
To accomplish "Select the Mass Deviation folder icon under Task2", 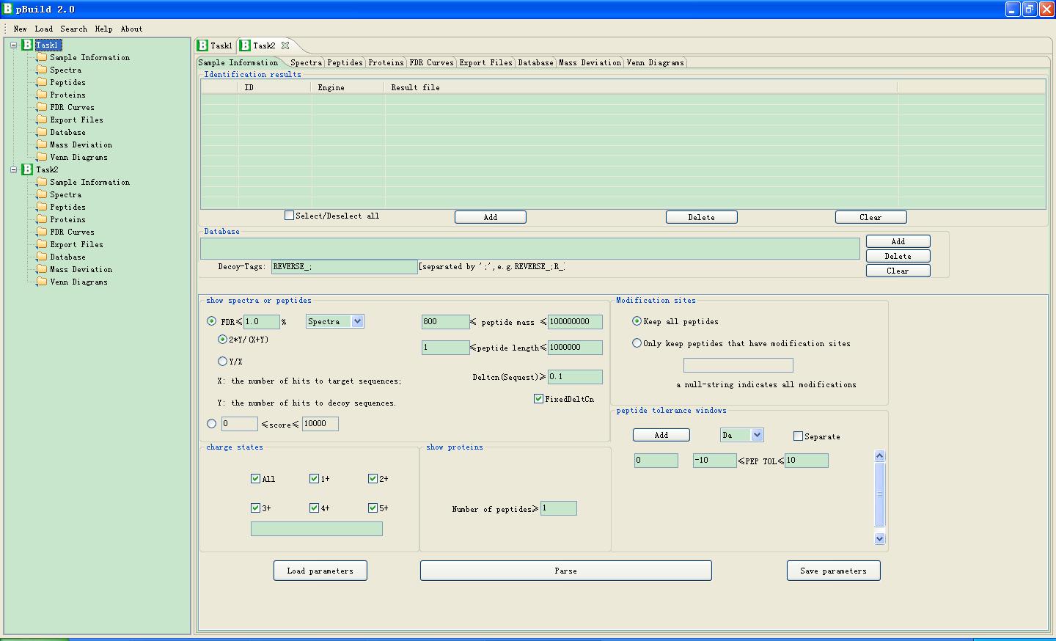I will tap(42, 269).
